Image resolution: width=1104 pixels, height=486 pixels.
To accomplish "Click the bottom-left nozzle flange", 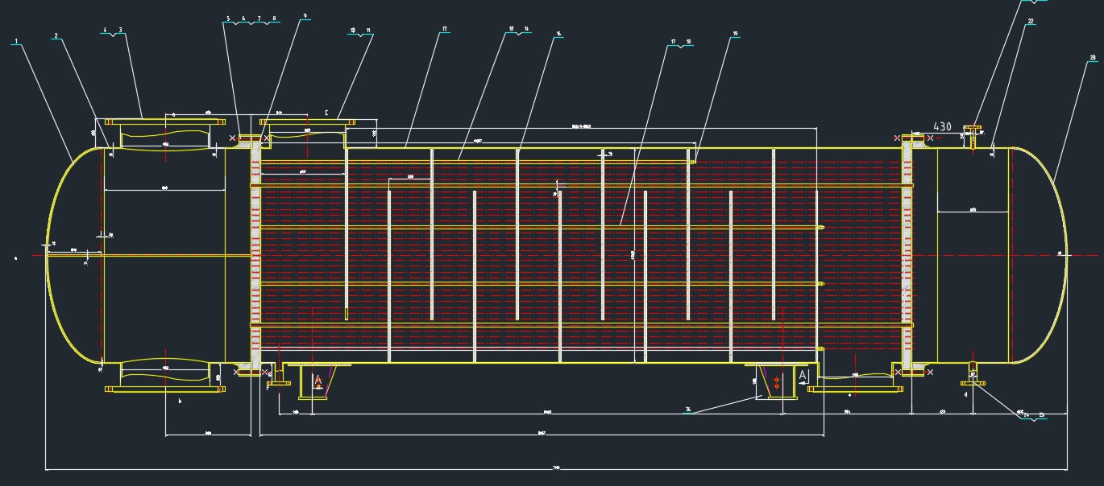I will (x=164, y=389).
